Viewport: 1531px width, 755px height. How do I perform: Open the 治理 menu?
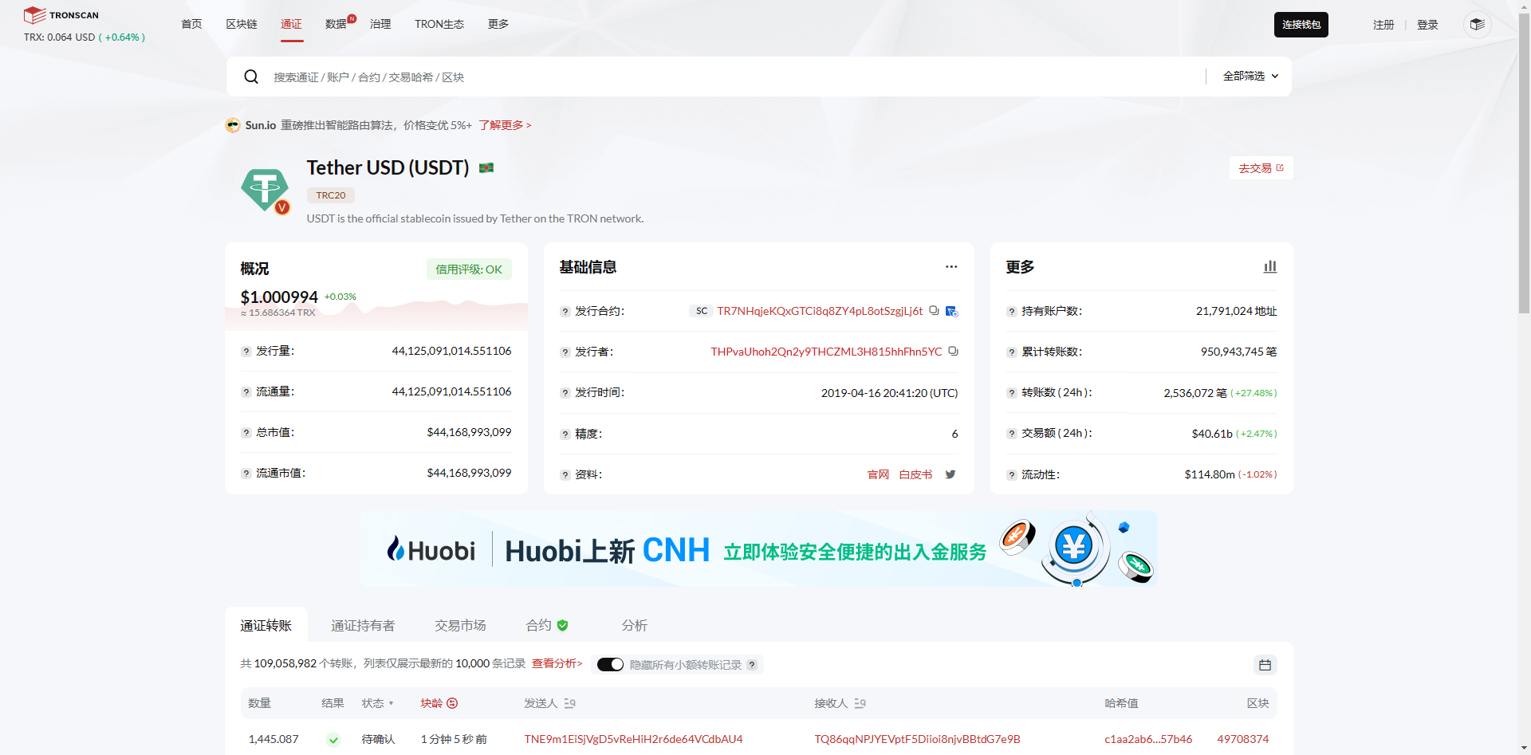tap(380, 24)
